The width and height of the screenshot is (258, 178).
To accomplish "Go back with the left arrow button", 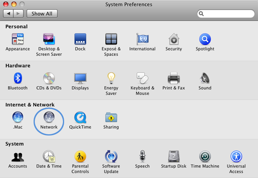I will coord(8,13).
